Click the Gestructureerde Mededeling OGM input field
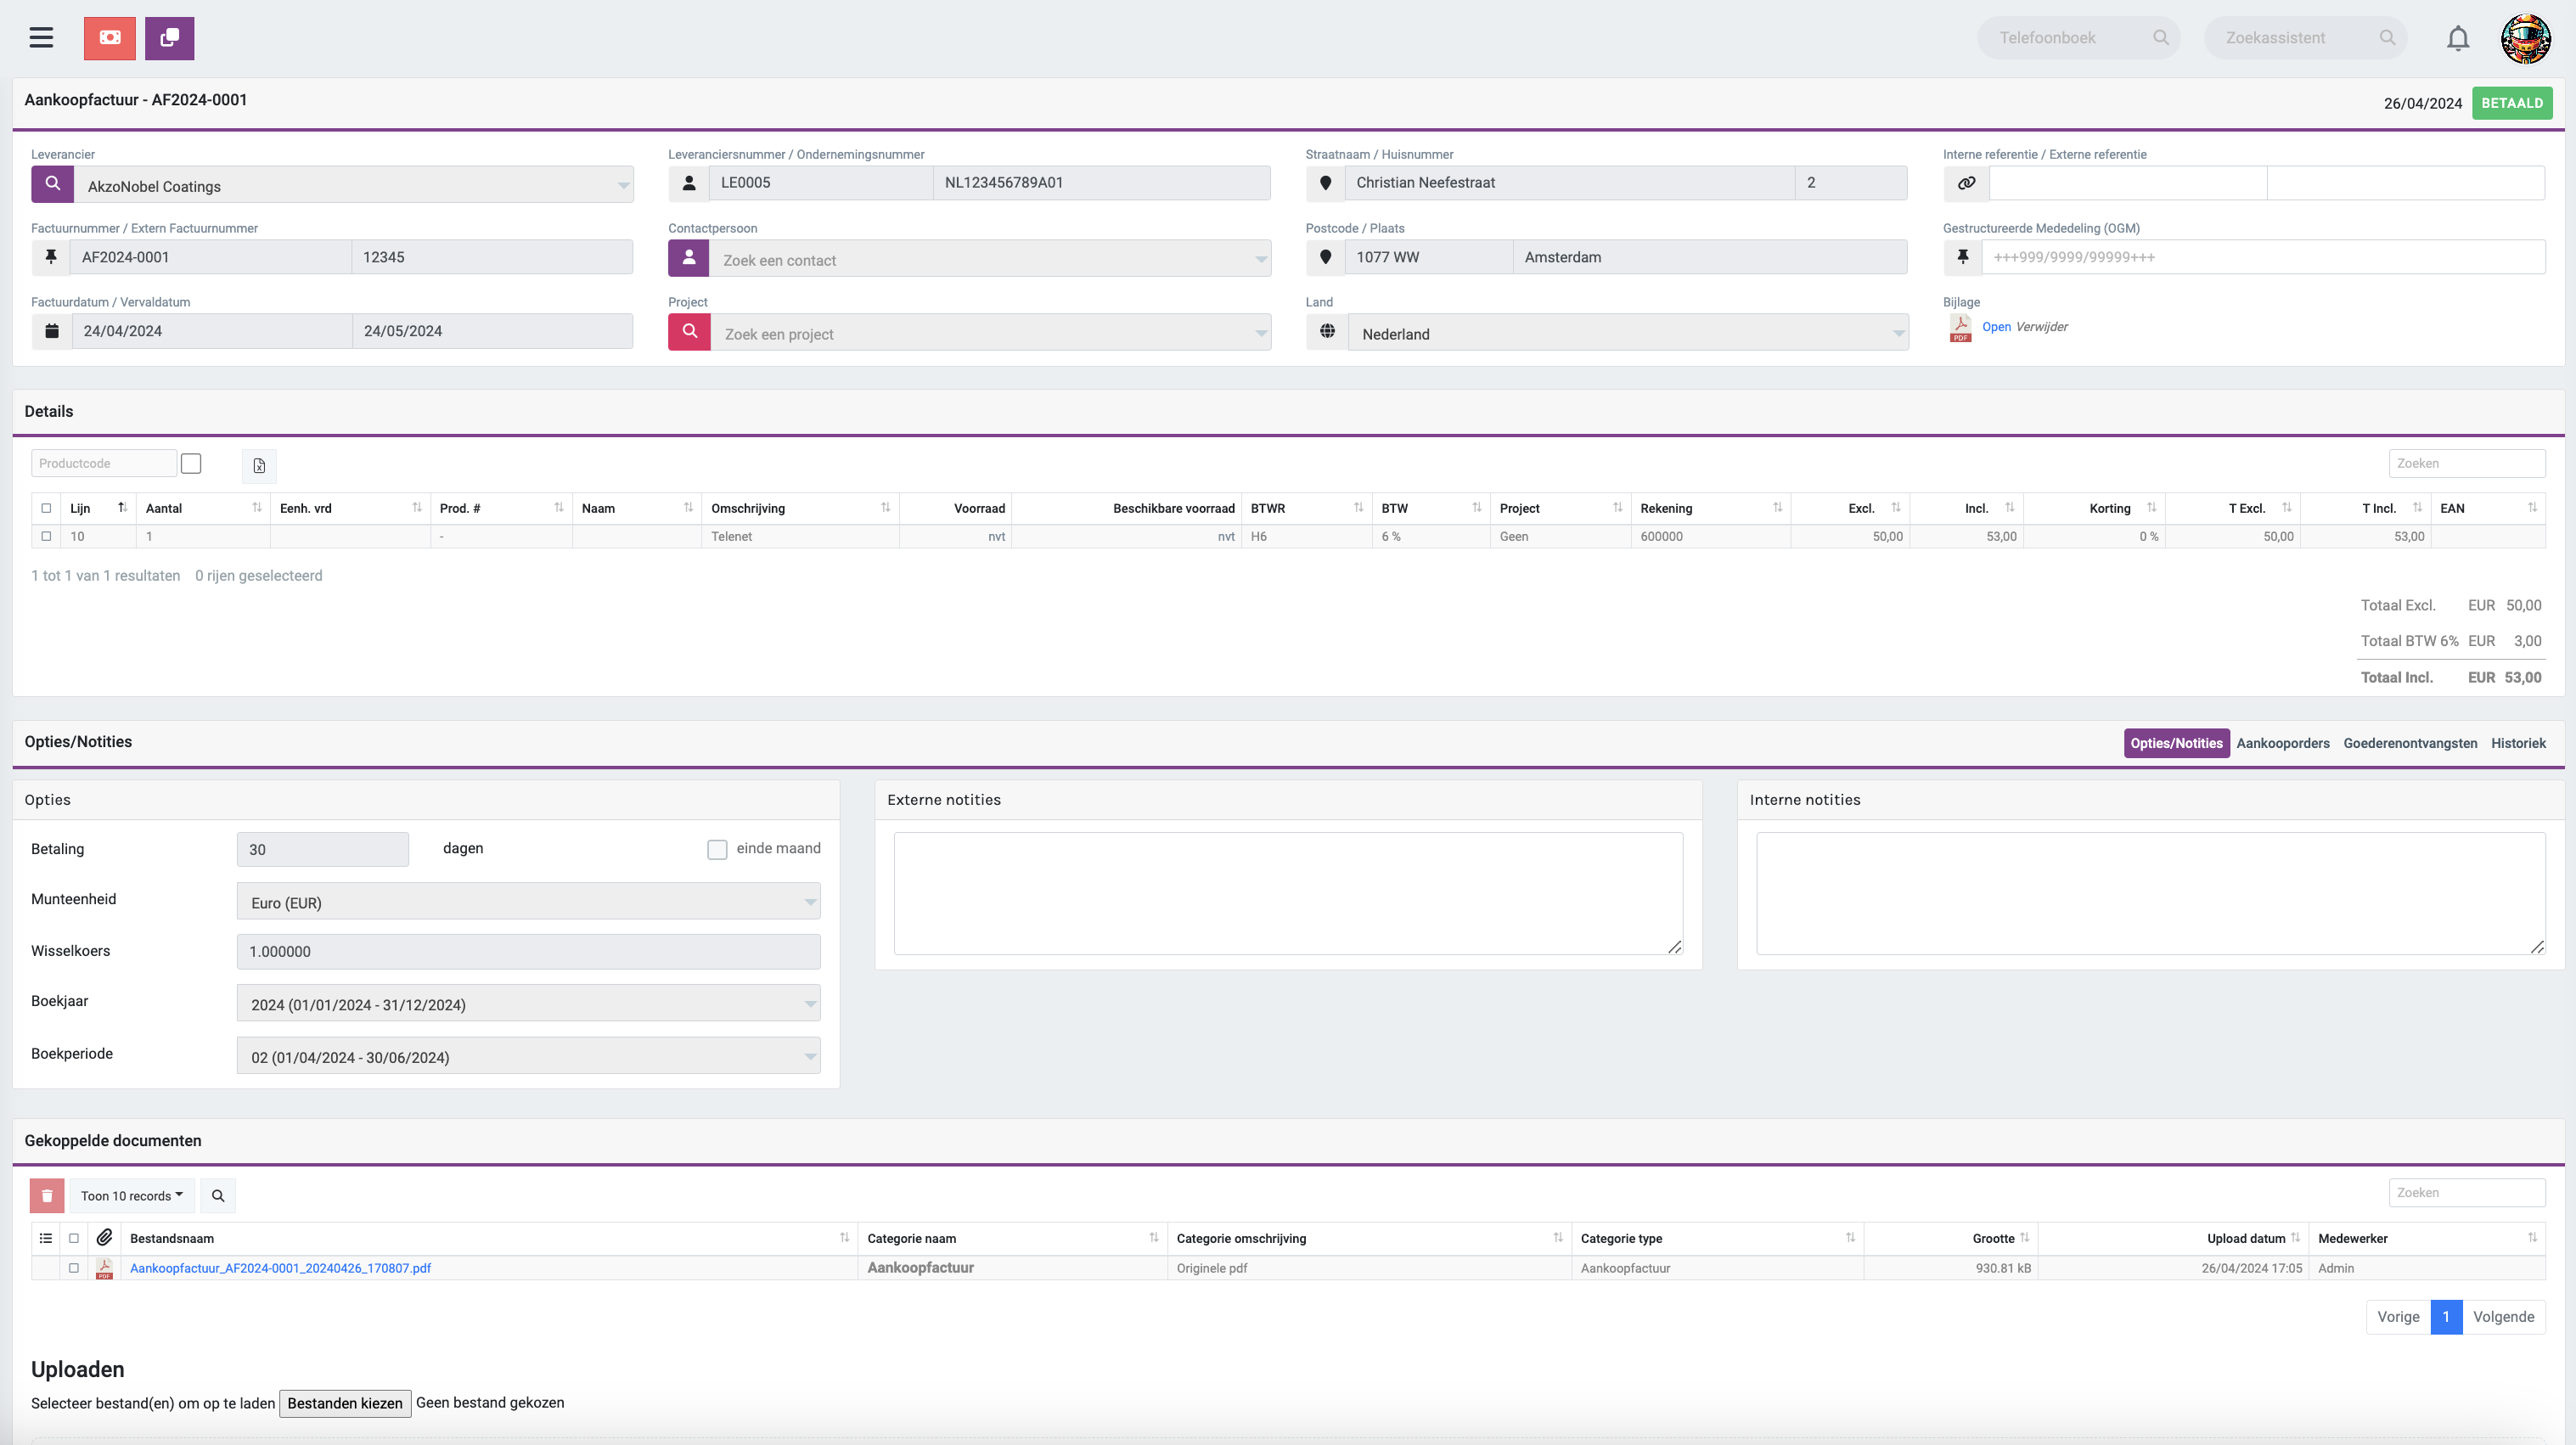 [x=2263, y=257]
